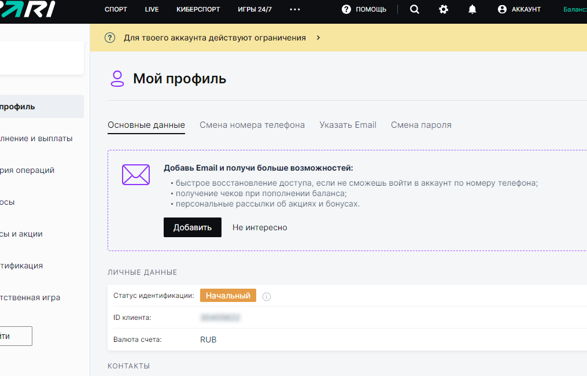Click the RUB currency value

point(208,340)
